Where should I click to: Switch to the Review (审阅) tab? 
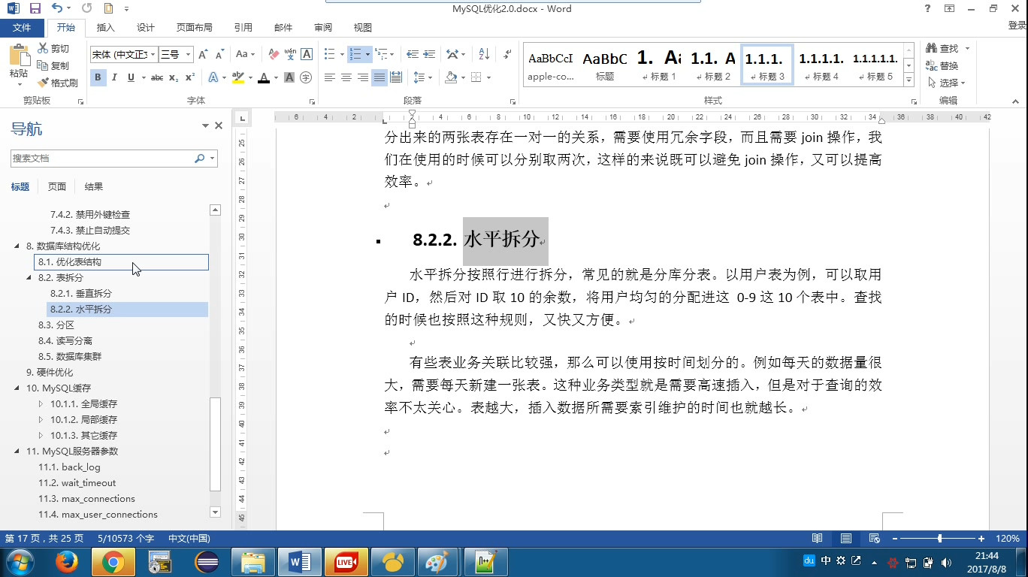coord(323,28)
